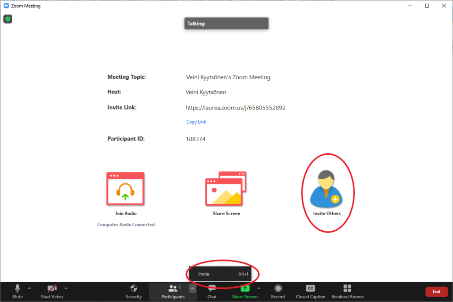Open the Participants panel

(x=173, y=291)
